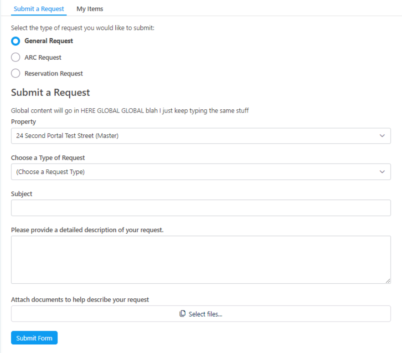Screen dimensions: 402x353
Task: Click the General Request label text
Action: [x=49, y=41]
